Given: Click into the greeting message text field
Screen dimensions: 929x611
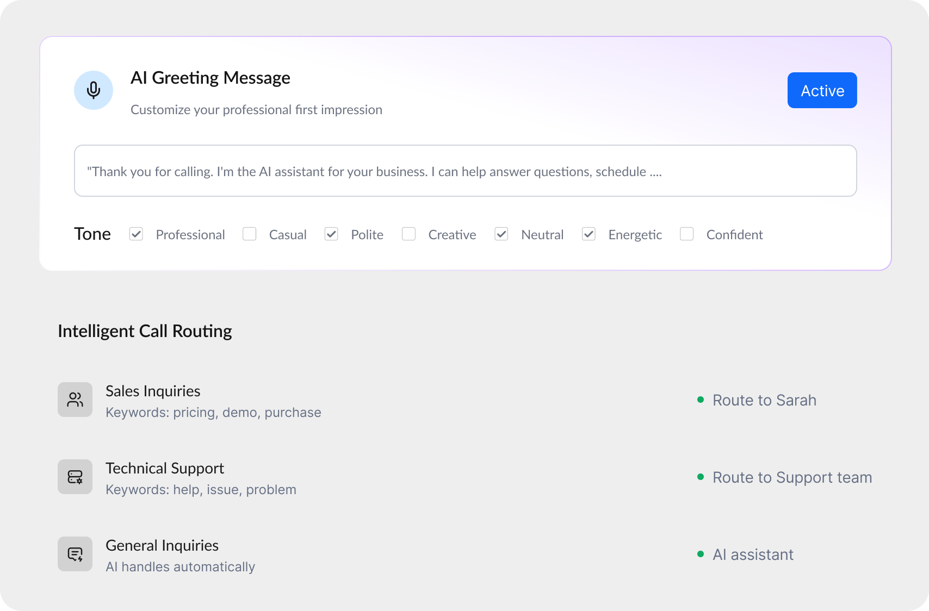Looking at the screenshot, I should click(x=465, y=171).
